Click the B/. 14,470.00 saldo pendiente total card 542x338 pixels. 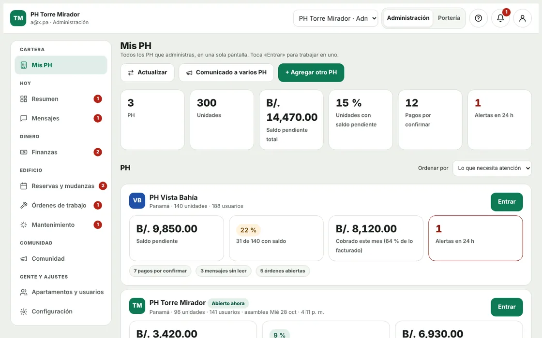click(291, 120)
